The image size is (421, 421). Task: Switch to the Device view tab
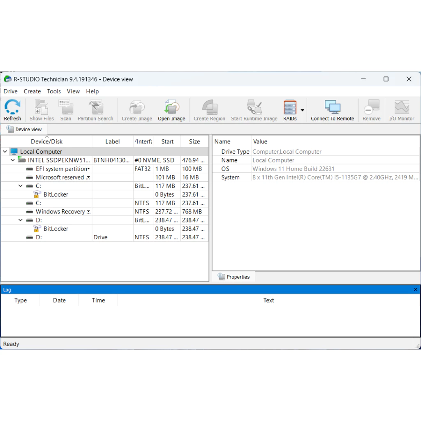[24, 130]
